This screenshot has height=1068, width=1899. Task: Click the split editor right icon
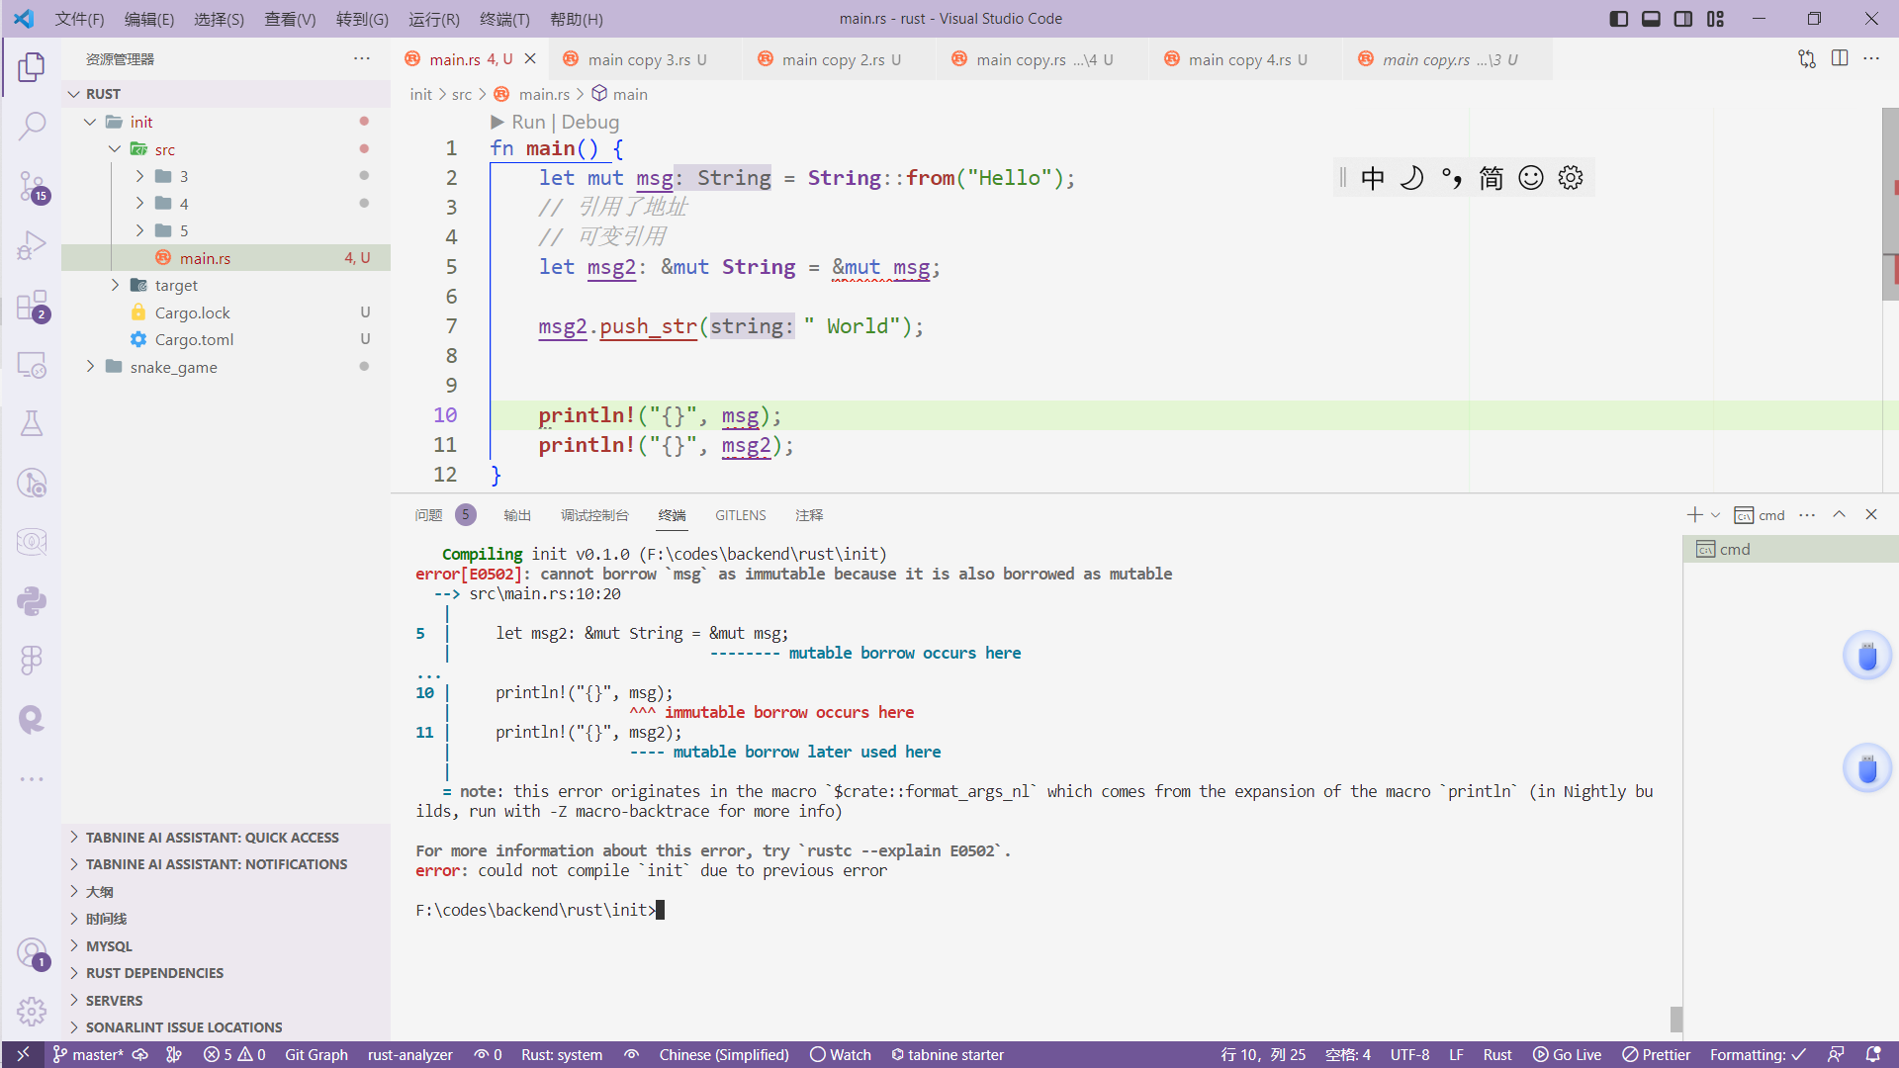(x=1840, y=59)
